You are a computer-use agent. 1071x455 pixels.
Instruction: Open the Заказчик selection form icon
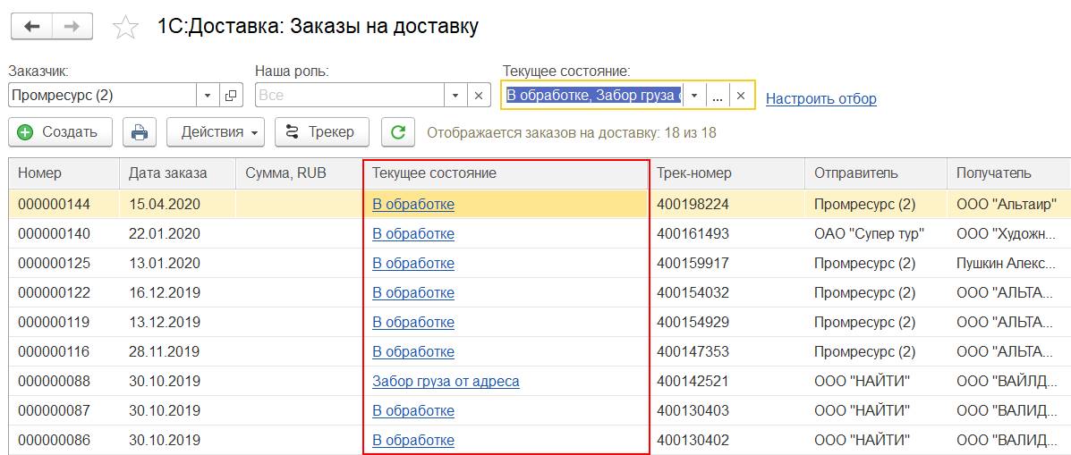click(231, 96)
